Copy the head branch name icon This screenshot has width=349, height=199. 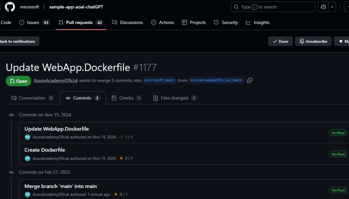pyautogui.click(x=250, y=80)
